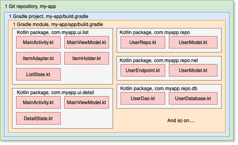This screenshot has height=145, width=238.
Task: Click UserModel.kt in the com.myapp.repo.net package
Action: 193,70
